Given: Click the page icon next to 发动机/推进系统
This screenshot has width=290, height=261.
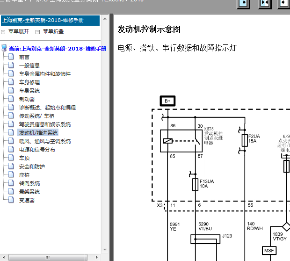Looking at the screenshot, I should pyautogui.click(x=11, y=132).
